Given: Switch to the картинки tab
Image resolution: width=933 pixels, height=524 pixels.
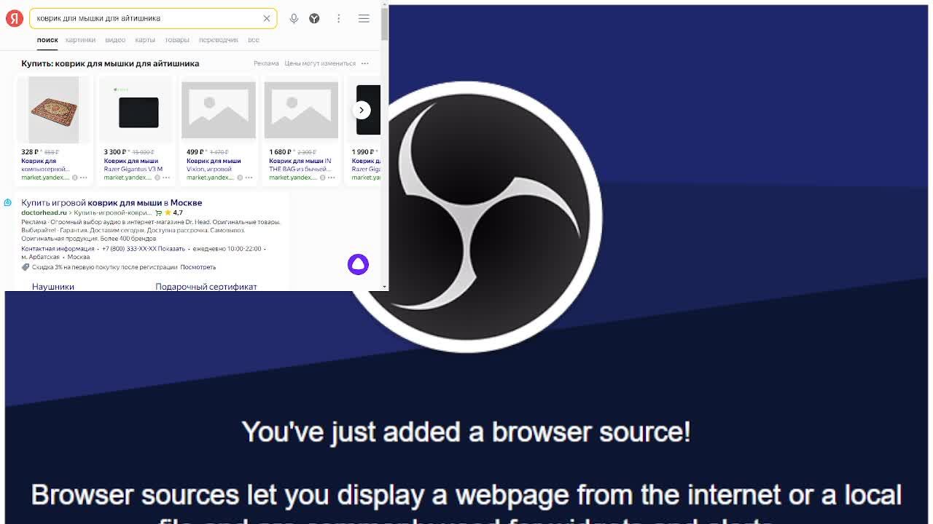Looking at the screenshot, I should click(80, 40).
